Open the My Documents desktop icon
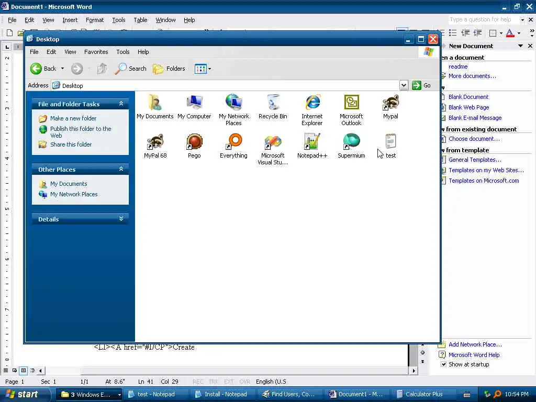The height and width of the screenshot is (402, 536). pyautogui.click(x=155, y=107)
